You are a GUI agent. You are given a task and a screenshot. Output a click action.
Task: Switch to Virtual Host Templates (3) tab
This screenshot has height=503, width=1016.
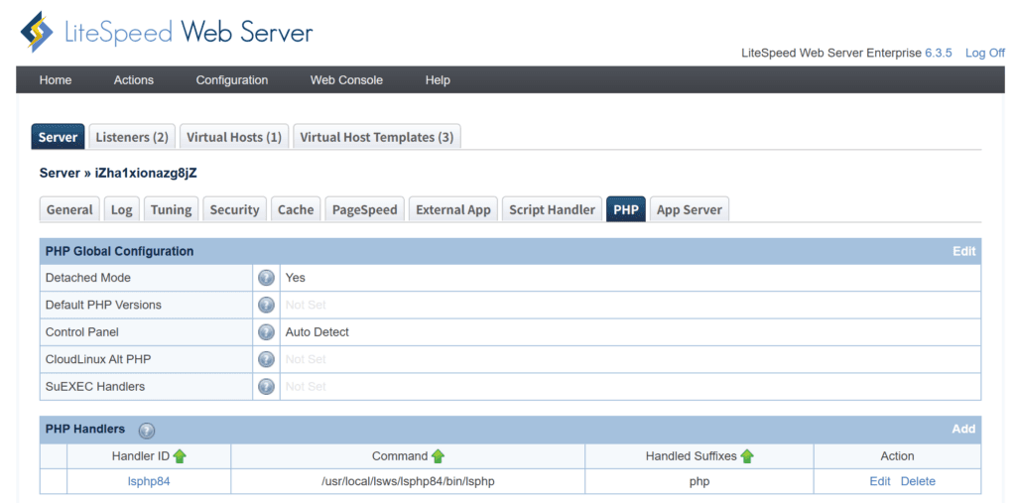(376, 138)
